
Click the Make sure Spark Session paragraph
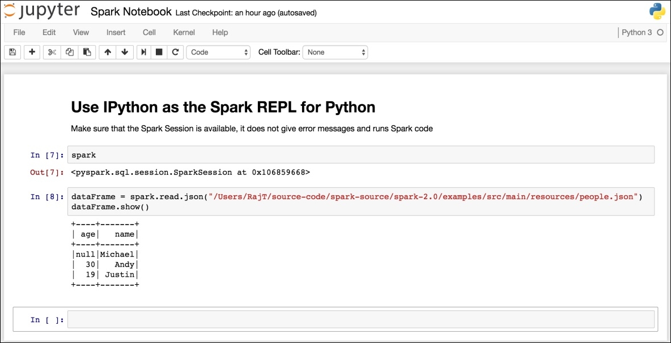pos(252,128)
